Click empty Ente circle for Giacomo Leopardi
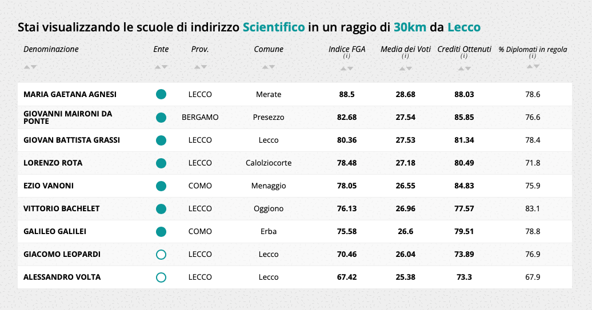 pyautogui.click(x=161, y=254)
